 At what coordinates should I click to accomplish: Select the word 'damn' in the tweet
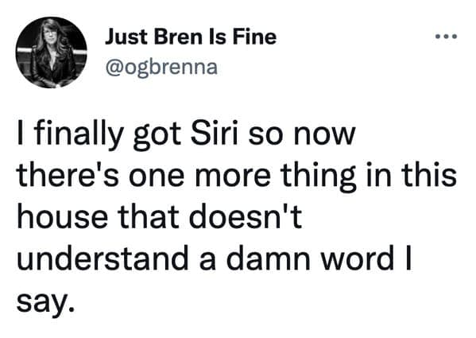pos(269,259)
